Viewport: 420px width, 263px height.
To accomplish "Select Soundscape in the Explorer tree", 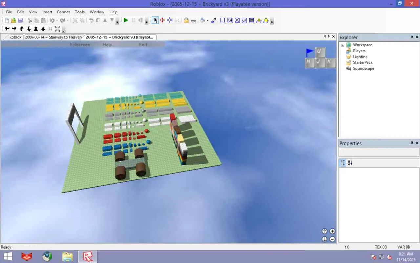I will pyautogui.click(x=364, y=69).
